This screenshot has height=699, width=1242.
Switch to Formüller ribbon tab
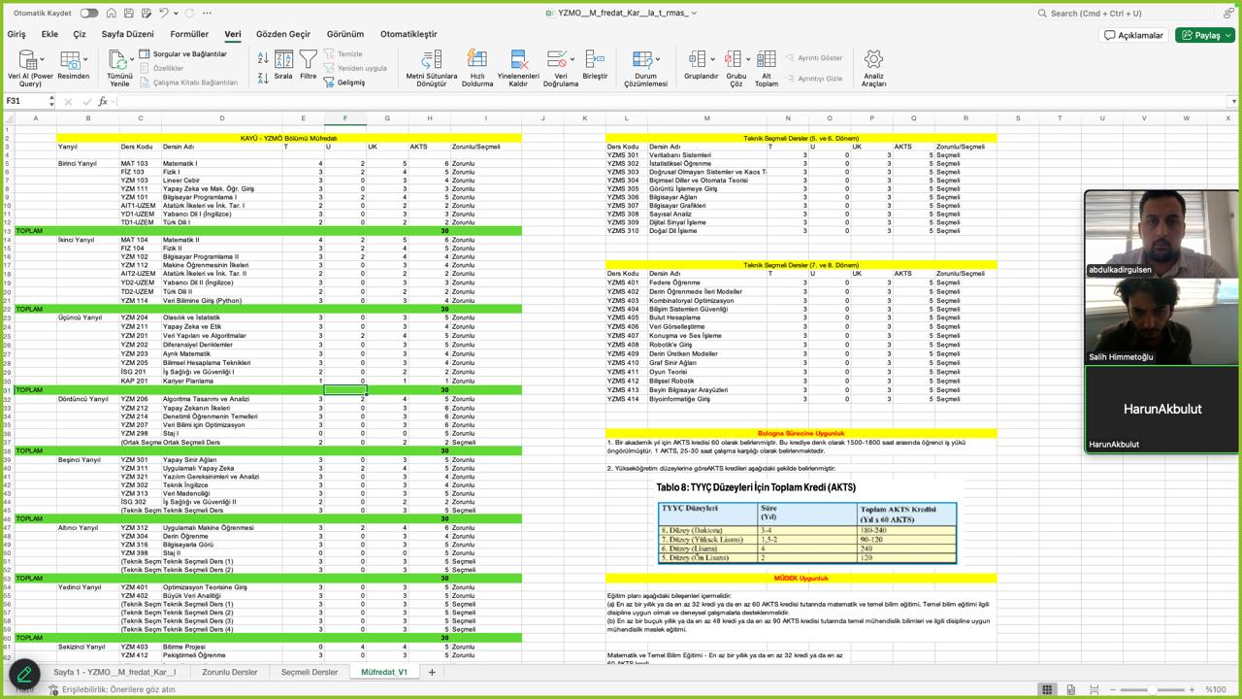click(189, 34)
